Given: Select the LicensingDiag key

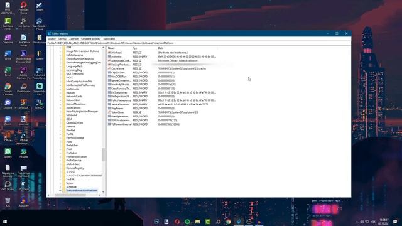Looking at the screenshot, I should point(74,70).
